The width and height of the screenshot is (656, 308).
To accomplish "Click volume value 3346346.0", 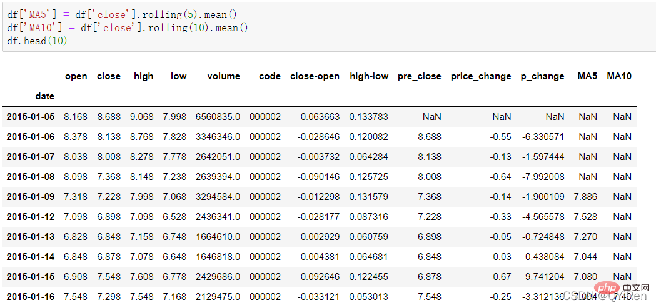I will [218, 137].
